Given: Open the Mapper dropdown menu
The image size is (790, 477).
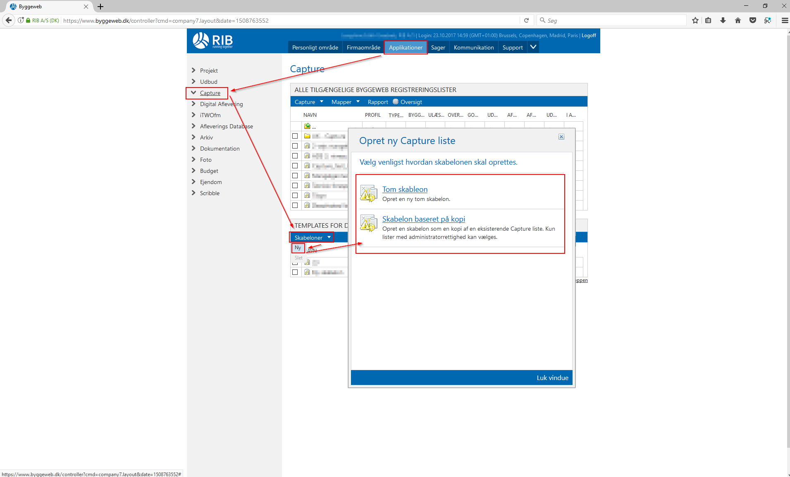Looking at the screenshot, I should click(345, 102).
